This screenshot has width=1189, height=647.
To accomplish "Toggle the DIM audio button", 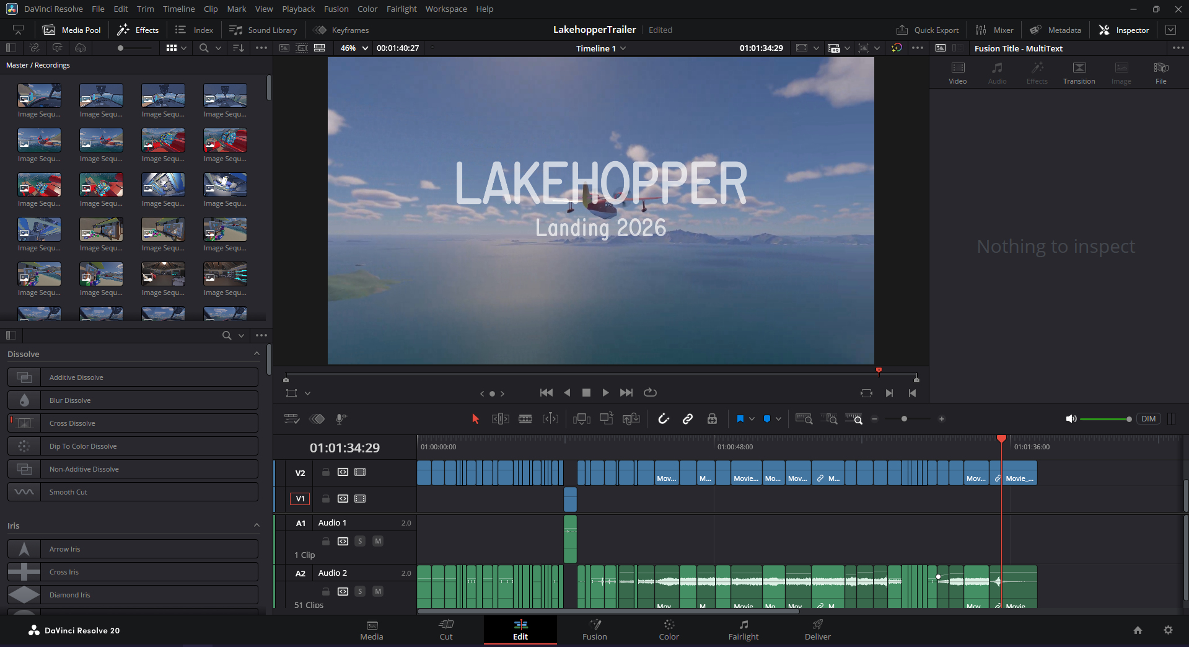I will 1148,419.
